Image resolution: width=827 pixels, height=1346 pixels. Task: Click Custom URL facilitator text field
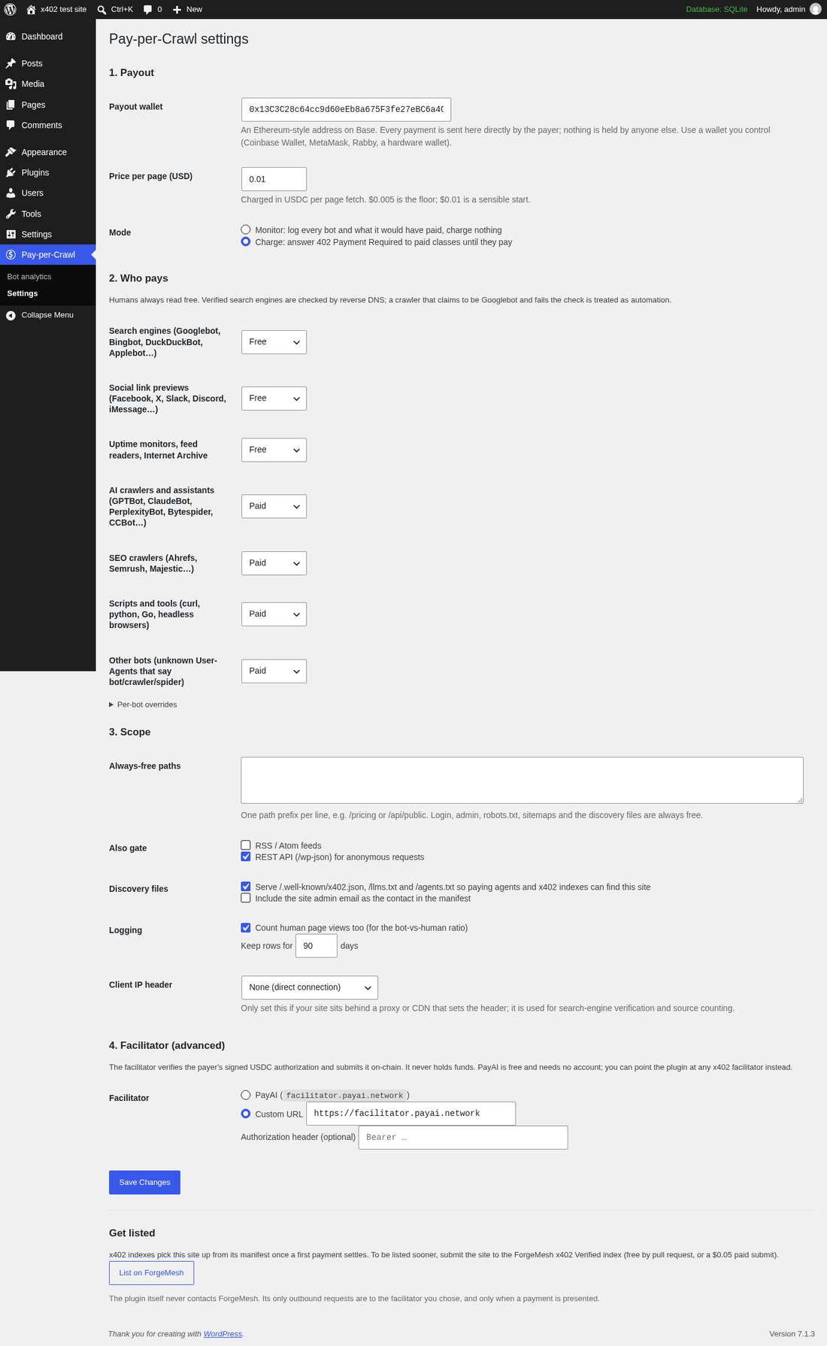[x=410, y=1114]
